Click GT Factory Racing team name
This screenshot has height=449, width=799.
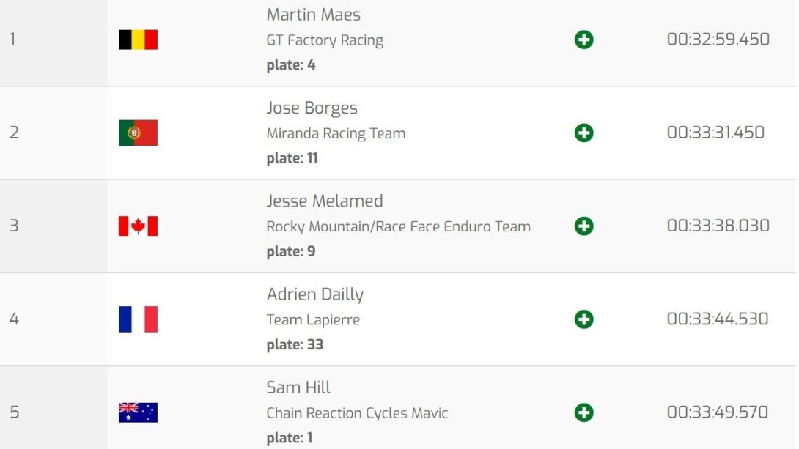325,40
